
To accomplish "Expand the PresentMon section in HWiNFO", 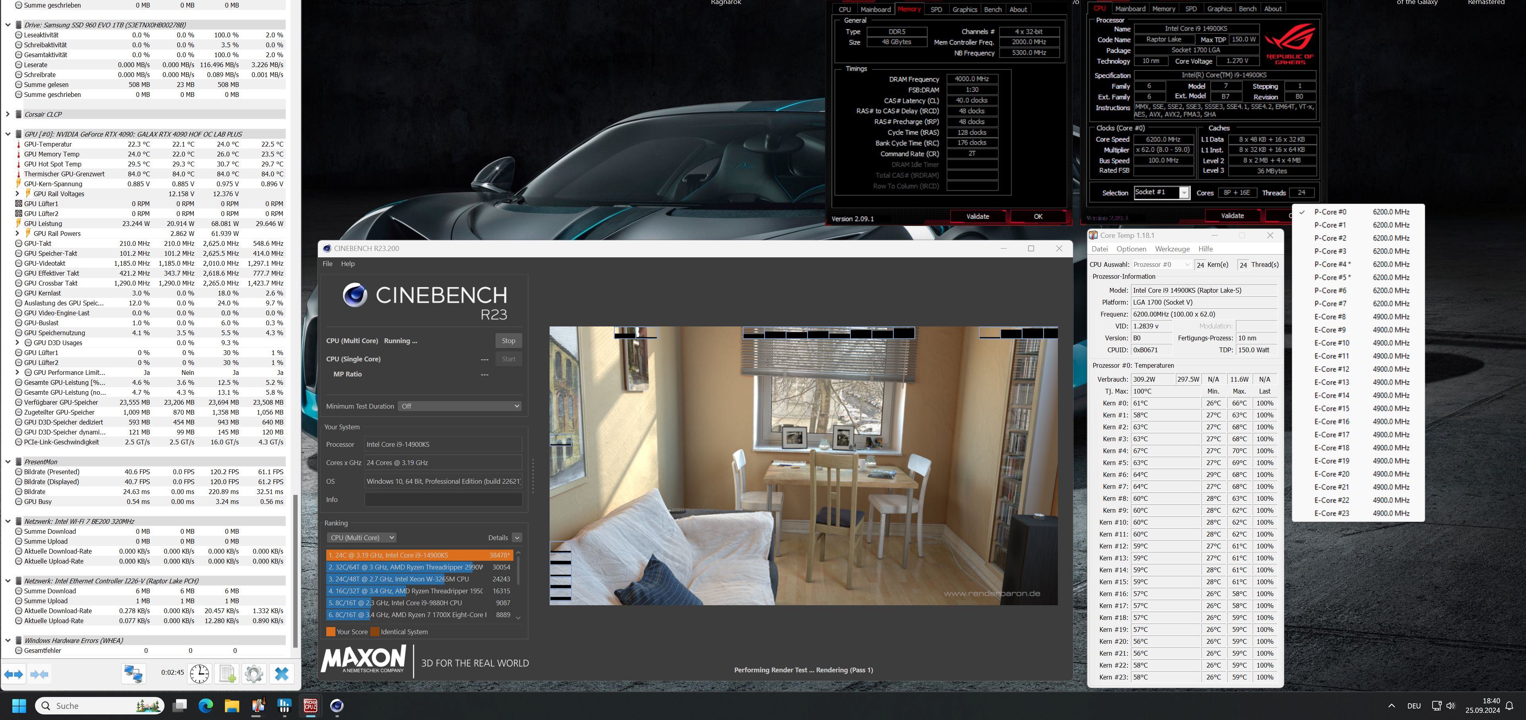I will click(9, 461).
